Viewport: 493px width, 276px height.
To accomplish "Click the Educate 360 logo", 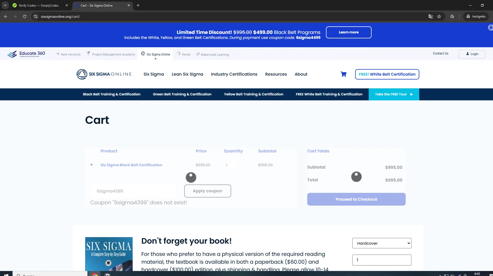I will [26, 54].
